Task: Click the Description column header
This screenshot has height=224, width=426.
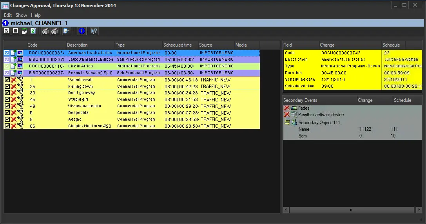Action: pyautogui.click(x=77, y=45)
